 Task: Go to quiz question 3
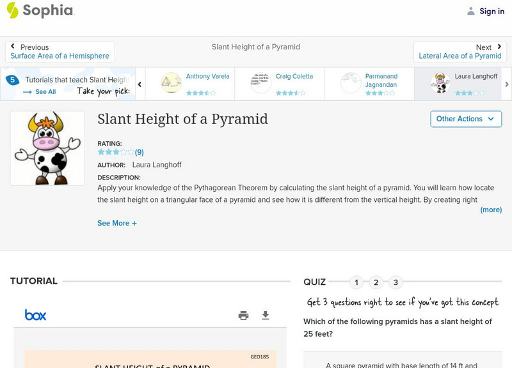pos(396,282)
